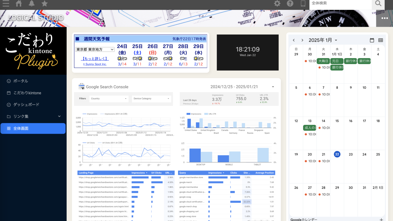Open the 2025年 1月 month picker dropdown
This screenshot has width=393, height=221.
pyautogui.click(x=323, y=40)
